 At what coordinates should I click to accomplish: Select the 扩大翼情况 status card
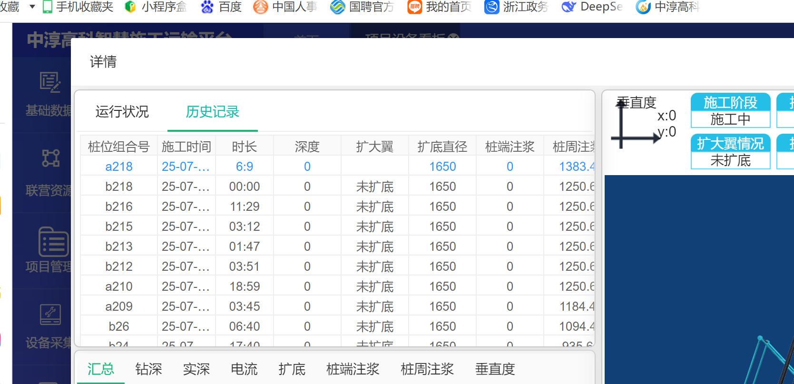(730, 151)
